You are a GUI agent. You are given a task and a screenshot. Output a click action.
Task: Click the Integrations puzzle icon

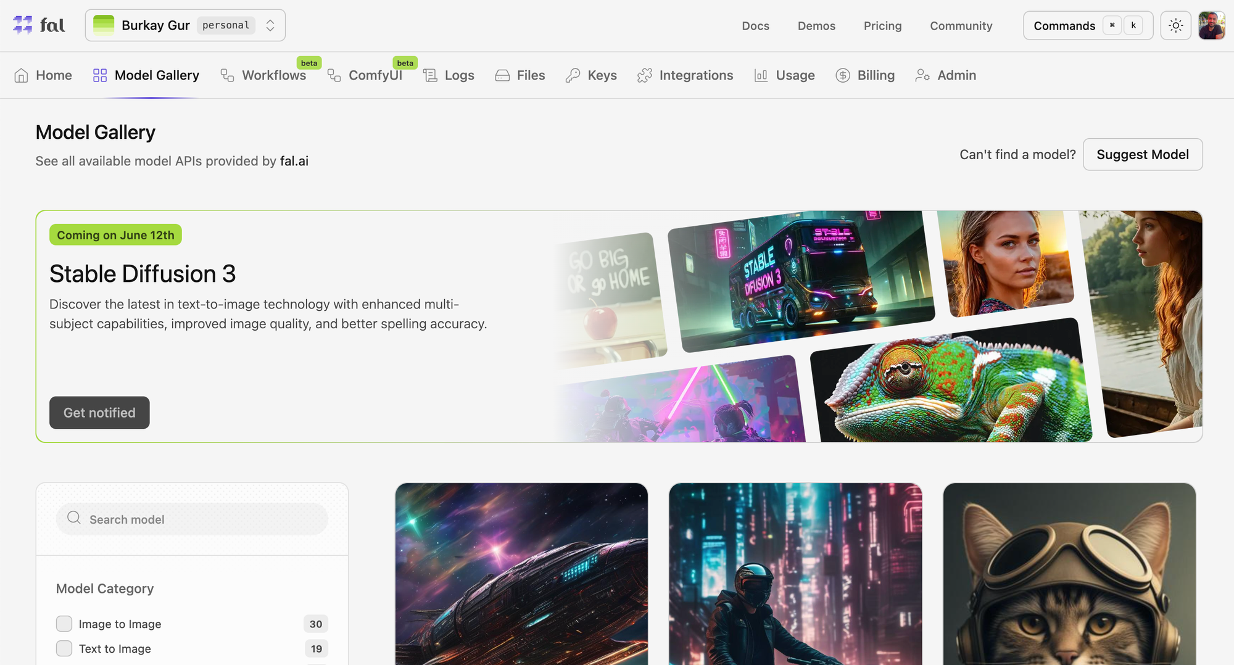coord(645,75)
